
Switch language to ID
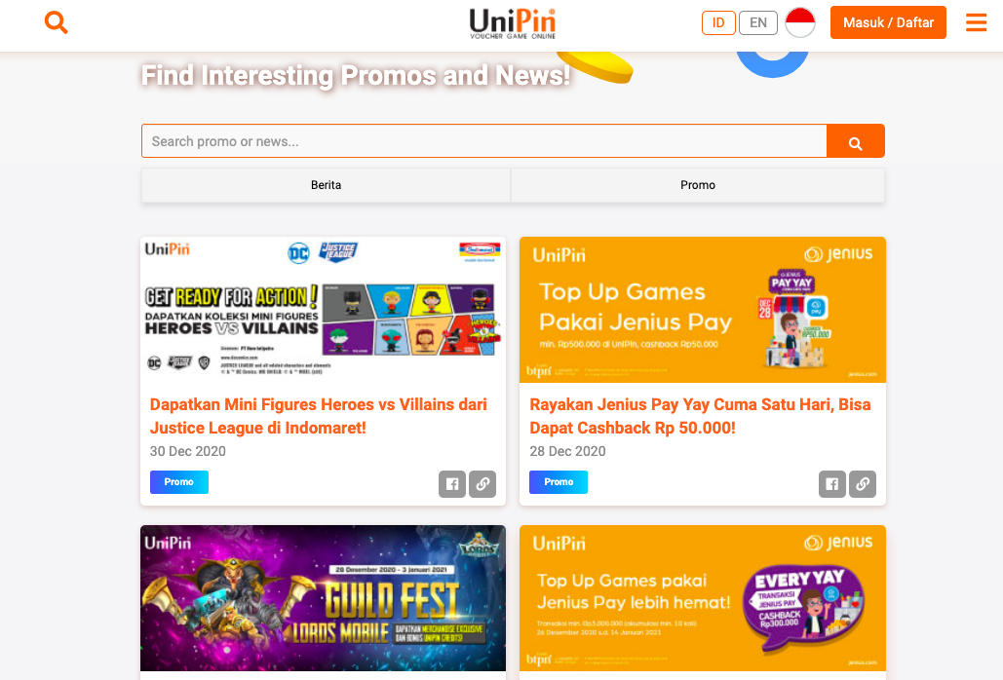[718, 22]
